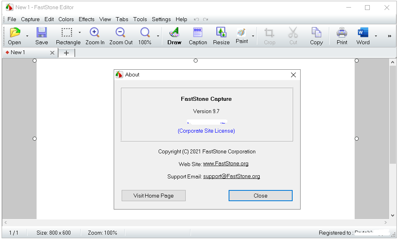Expand the 100% zoom dropdown arrow
Image resolution: width=398 pixels, height=239 pixels.
click(158, 36)
